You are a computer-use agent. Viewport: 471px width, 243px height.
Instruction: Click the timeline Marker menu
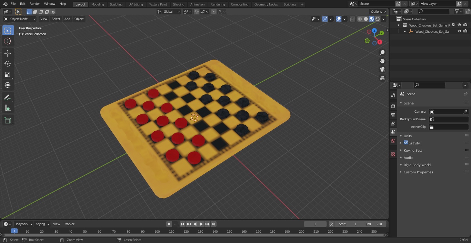[69, 224]
